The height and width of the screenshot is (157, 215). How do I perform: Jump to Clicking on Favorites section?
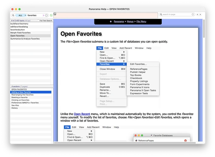pos(31,100)
